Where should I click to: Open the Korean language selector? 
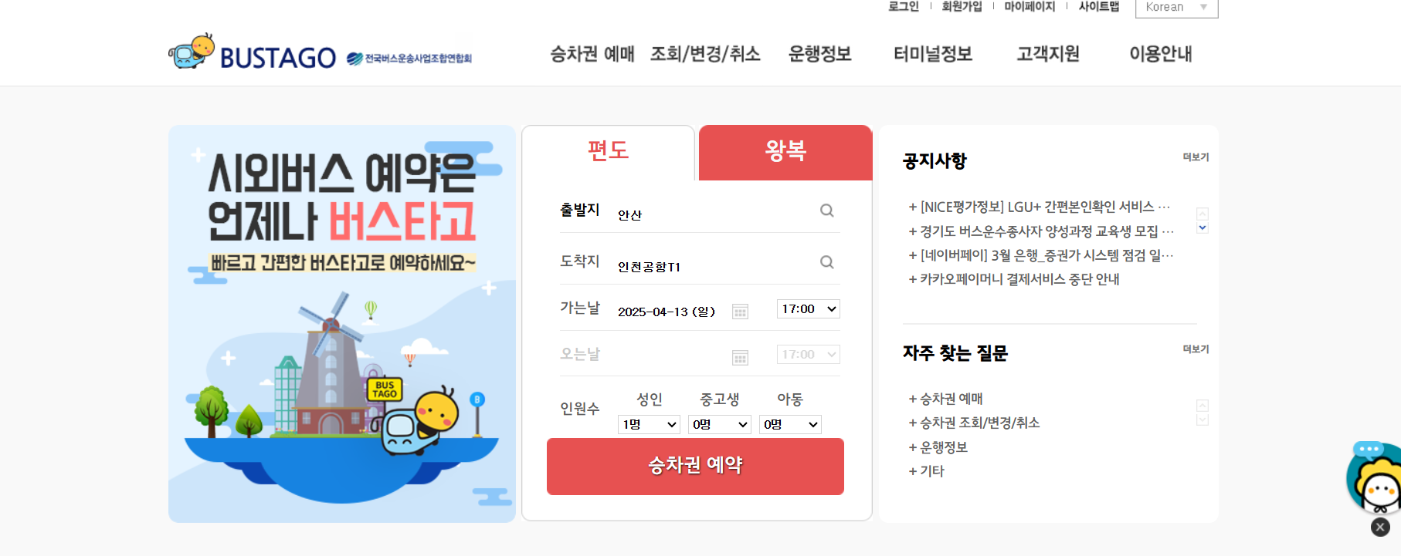[1176, 8]
